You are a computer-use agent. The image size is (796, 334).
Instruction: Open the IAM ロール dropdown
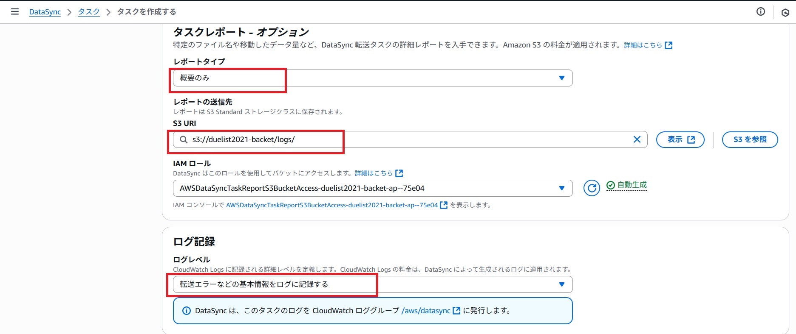click(x=373, y=188)
